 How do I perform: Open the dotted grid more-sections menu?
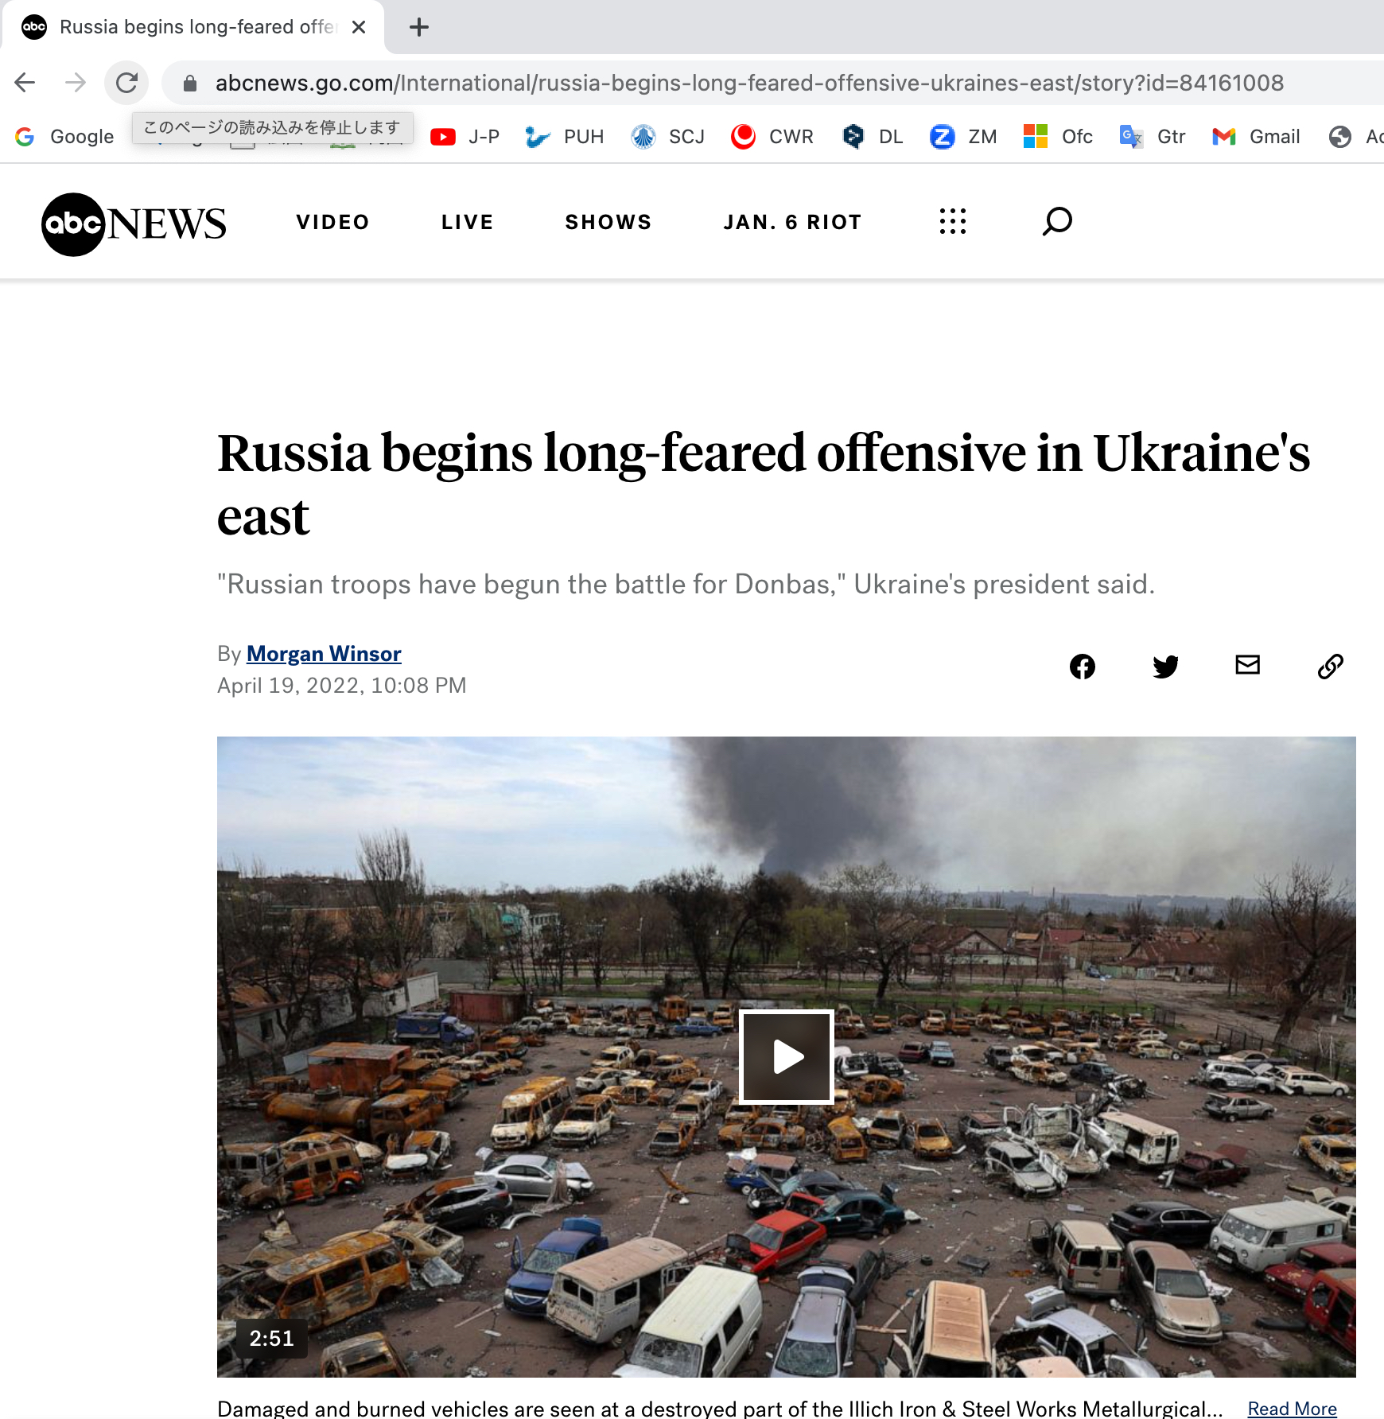(952, 222)
